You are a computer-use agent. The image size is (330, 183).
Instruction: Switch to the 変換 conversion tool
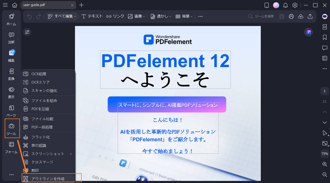coord(11,75)
